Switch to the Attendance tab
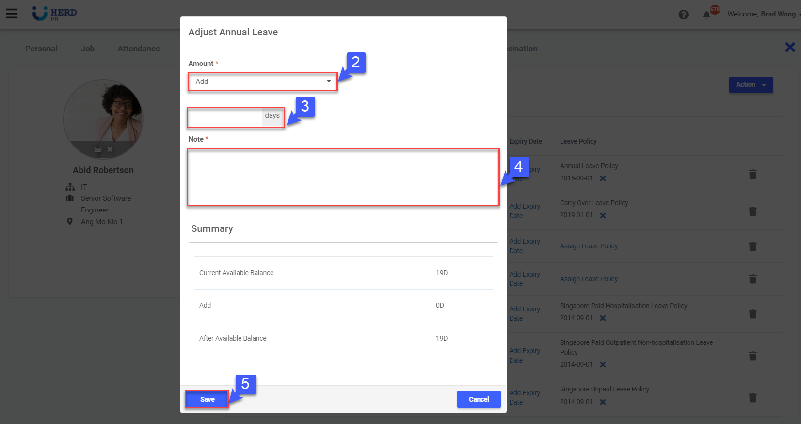 tap(139, 49)
